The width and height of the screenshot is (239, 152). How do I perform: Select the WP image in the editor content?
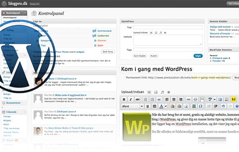coord(137,127)
